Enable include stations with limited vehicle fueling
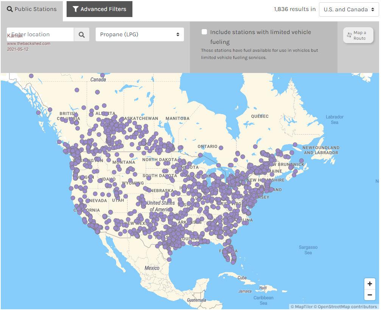The image size is (381, 310). [204, 32]
